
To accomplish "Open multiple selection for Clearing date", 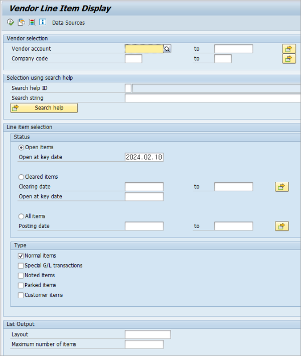I will point(282,187).
